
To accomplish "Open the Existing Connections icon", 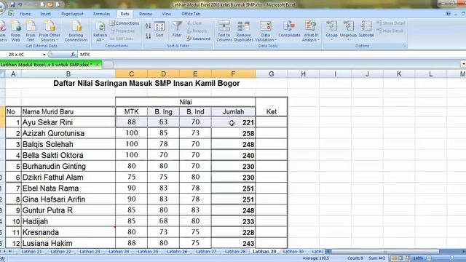I will [x=76, y=31].
